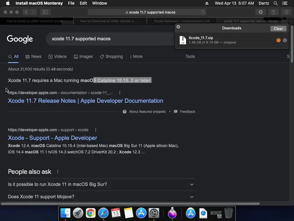Click the Google search input field
Viewport: 294px width, 221px height.
coord(111,39)
